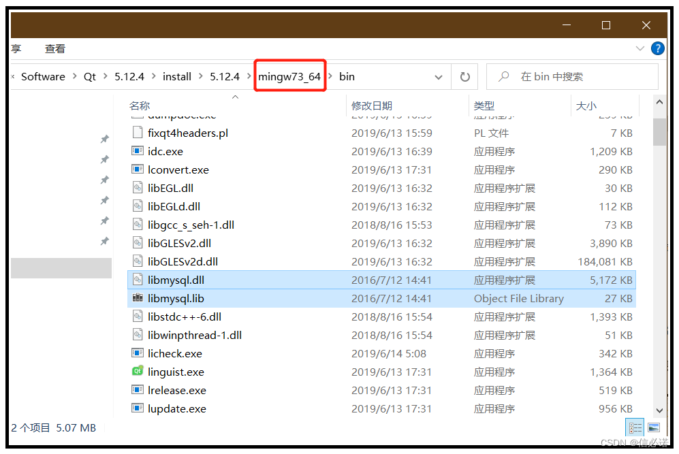
Task: Go to mingw73_64 folder in breadcrumb
Action: tap(289, 77)
